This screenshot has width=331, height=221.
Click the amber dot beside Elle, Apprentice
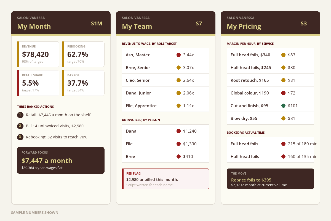tap(178, 106)
